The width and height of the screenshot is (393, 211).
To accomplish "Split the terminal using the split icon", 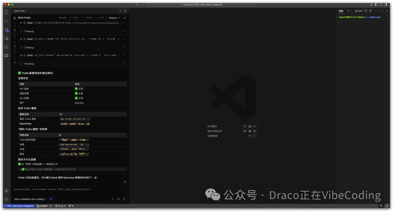I will pyautogui.click(x=365, y=11).
